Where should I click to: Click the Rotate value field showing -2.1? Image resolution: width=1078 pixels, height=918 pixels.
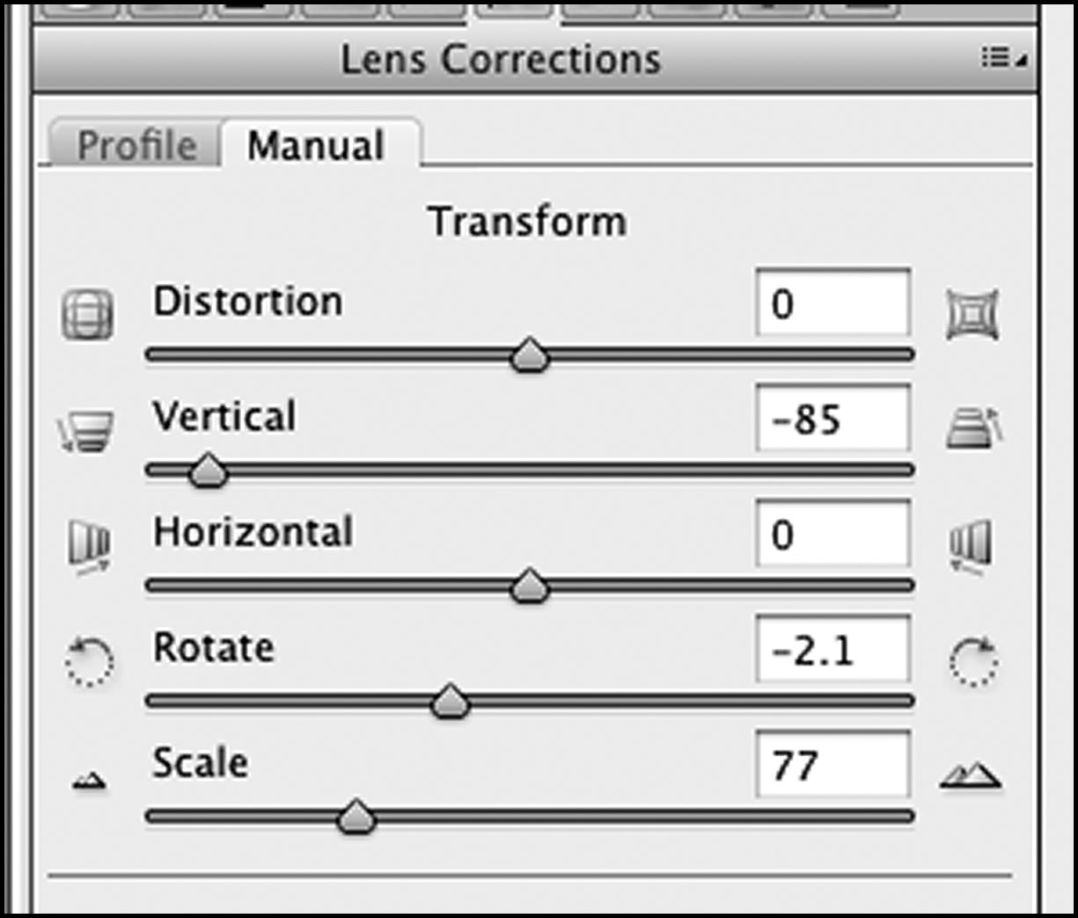pyautogui.click(x=832, y=650)
